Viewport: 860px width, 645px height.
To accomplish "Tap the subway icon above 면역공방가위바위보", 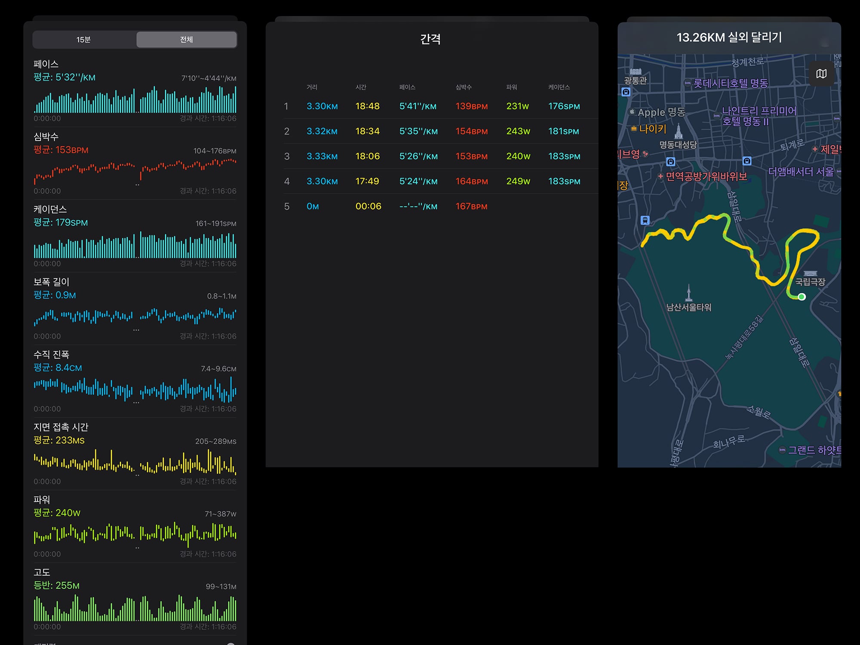I will [x=671, y=162].
